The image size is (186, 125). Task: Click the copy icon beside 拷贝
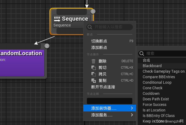[x=94, y=74]
